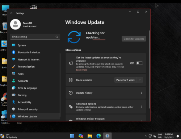
Task: Click the Accessibility figure icon
Action: [x=14, y=102]
